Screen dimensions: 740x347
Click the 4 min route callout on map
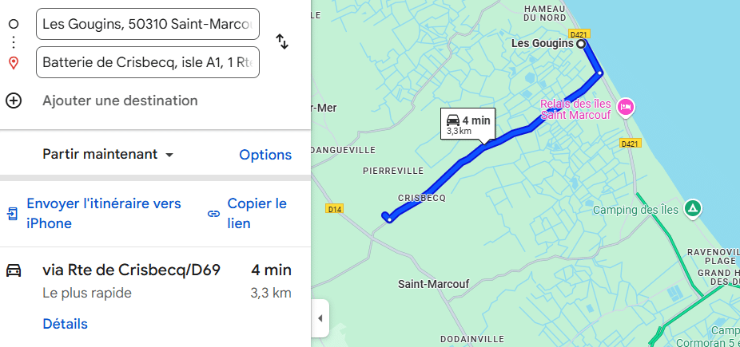point(467,124)
